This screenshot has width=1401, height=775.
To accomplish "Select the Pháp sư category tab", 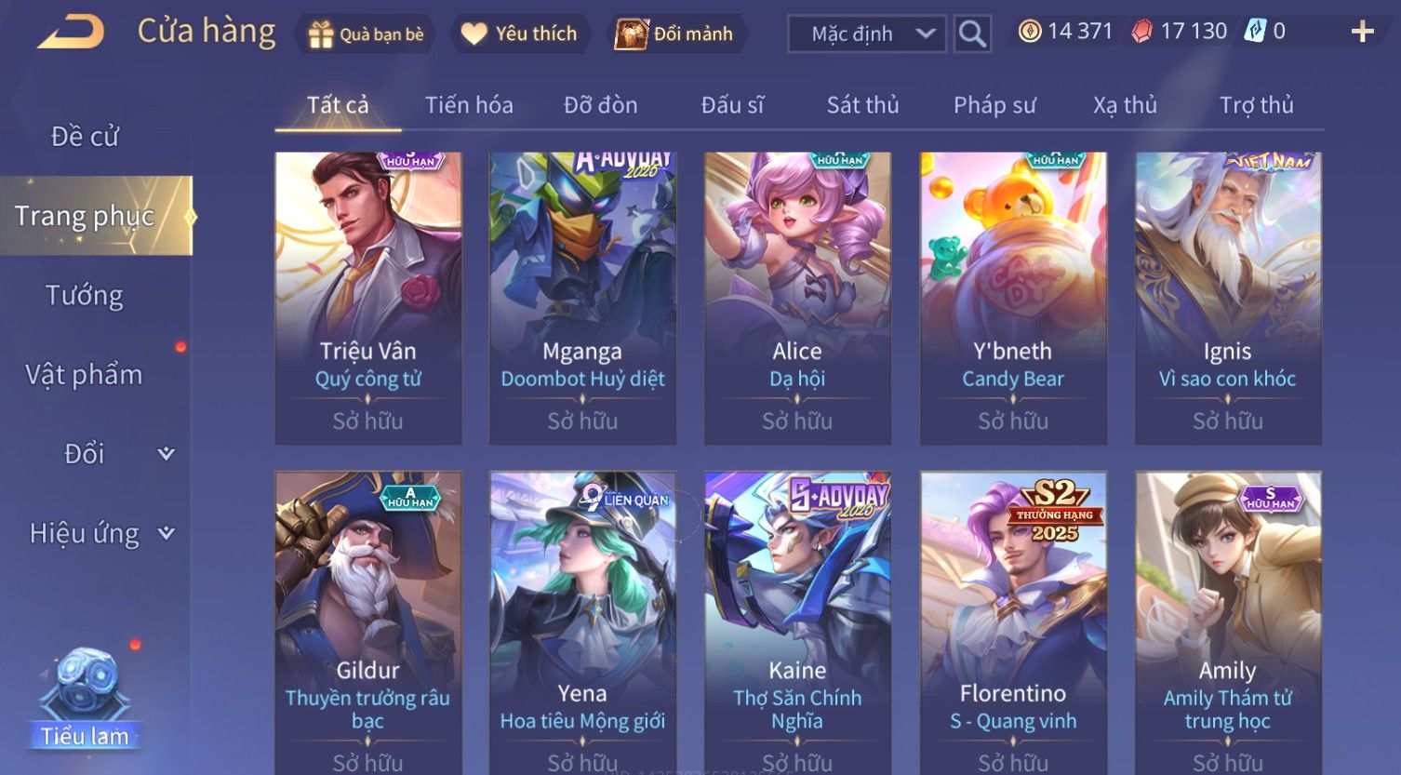I will [994, 105].
